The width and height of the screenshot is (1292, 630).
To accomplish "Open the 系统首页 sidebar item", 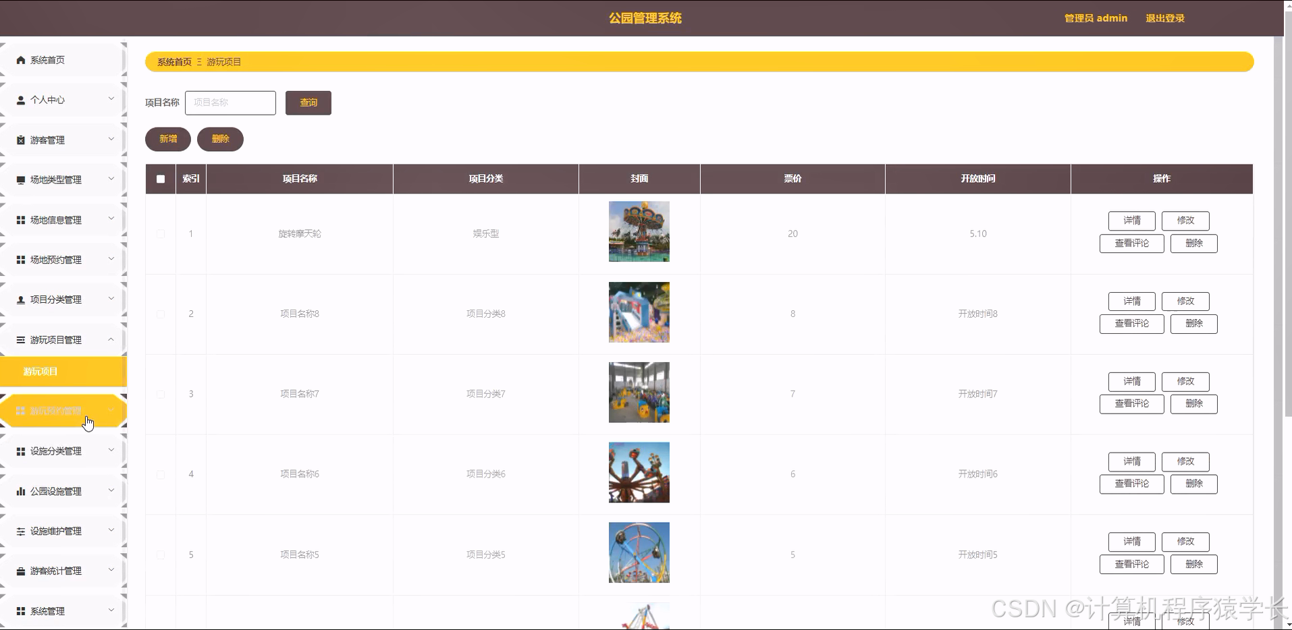I will [x=63, y=60].
